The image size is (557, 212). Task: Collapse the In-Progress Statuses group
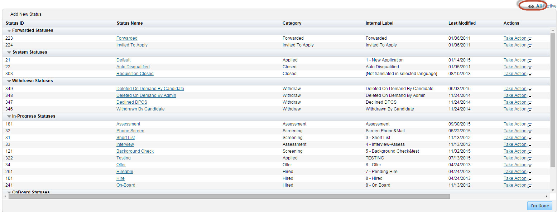point(9,117)
